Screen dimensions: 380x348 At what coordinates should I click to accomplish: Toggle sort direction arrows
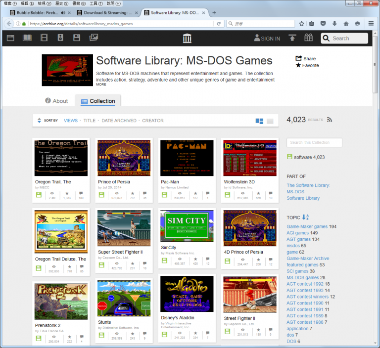tap(39, 120)
